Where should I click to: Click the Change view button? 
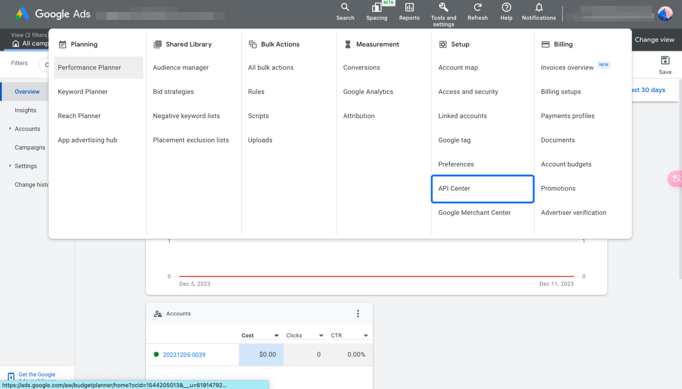(654, 40)
